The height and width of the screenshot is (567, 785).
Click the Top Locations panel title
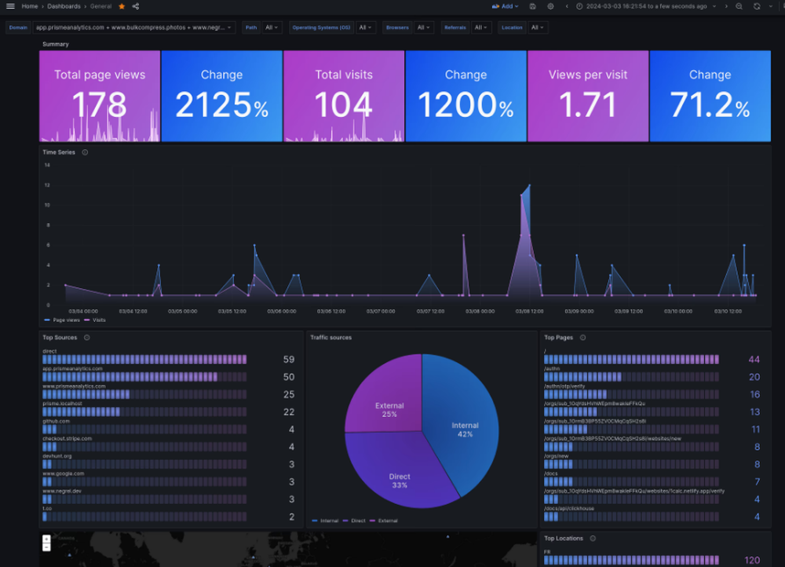(x=563, y=539)
